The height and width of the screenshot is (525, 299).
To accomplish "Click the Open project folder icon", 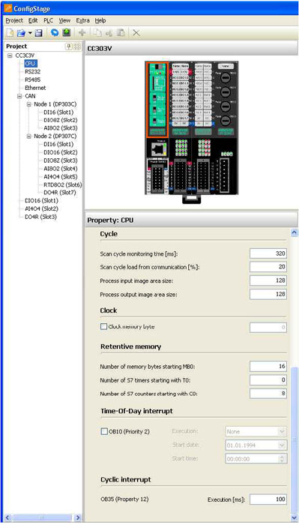I will [x=22, y=33].
